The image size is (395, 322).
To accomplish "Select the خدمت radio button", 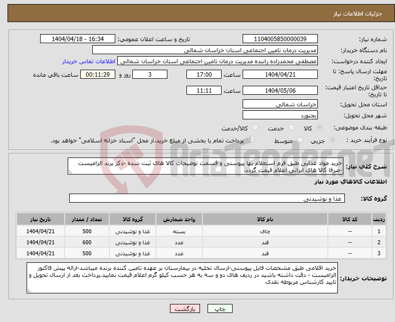I will [291, 127].
